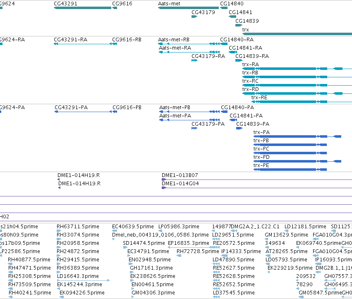
Task: Select the trx-RA transcript label
Action: pos(251,65)
